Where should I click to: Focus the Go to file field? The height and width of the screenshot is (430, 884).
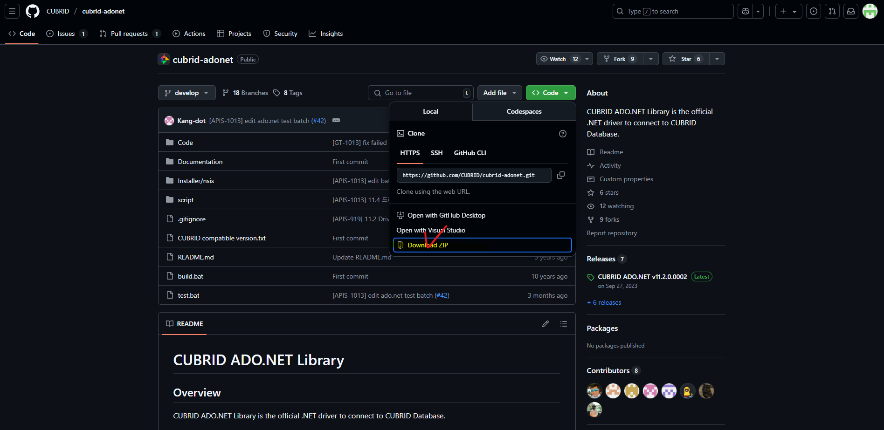[x=421, y=93]
